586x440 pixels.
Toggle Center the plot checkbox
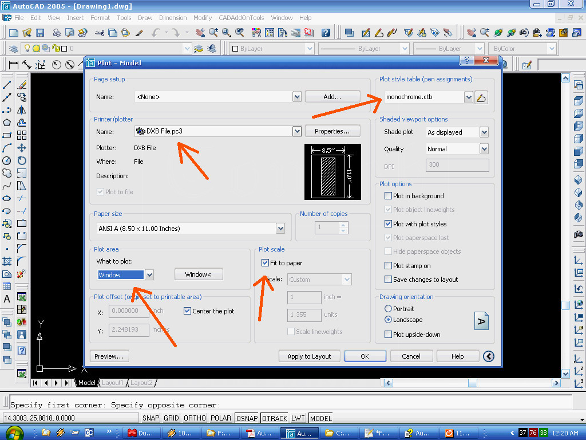click(x=188, y=311)
